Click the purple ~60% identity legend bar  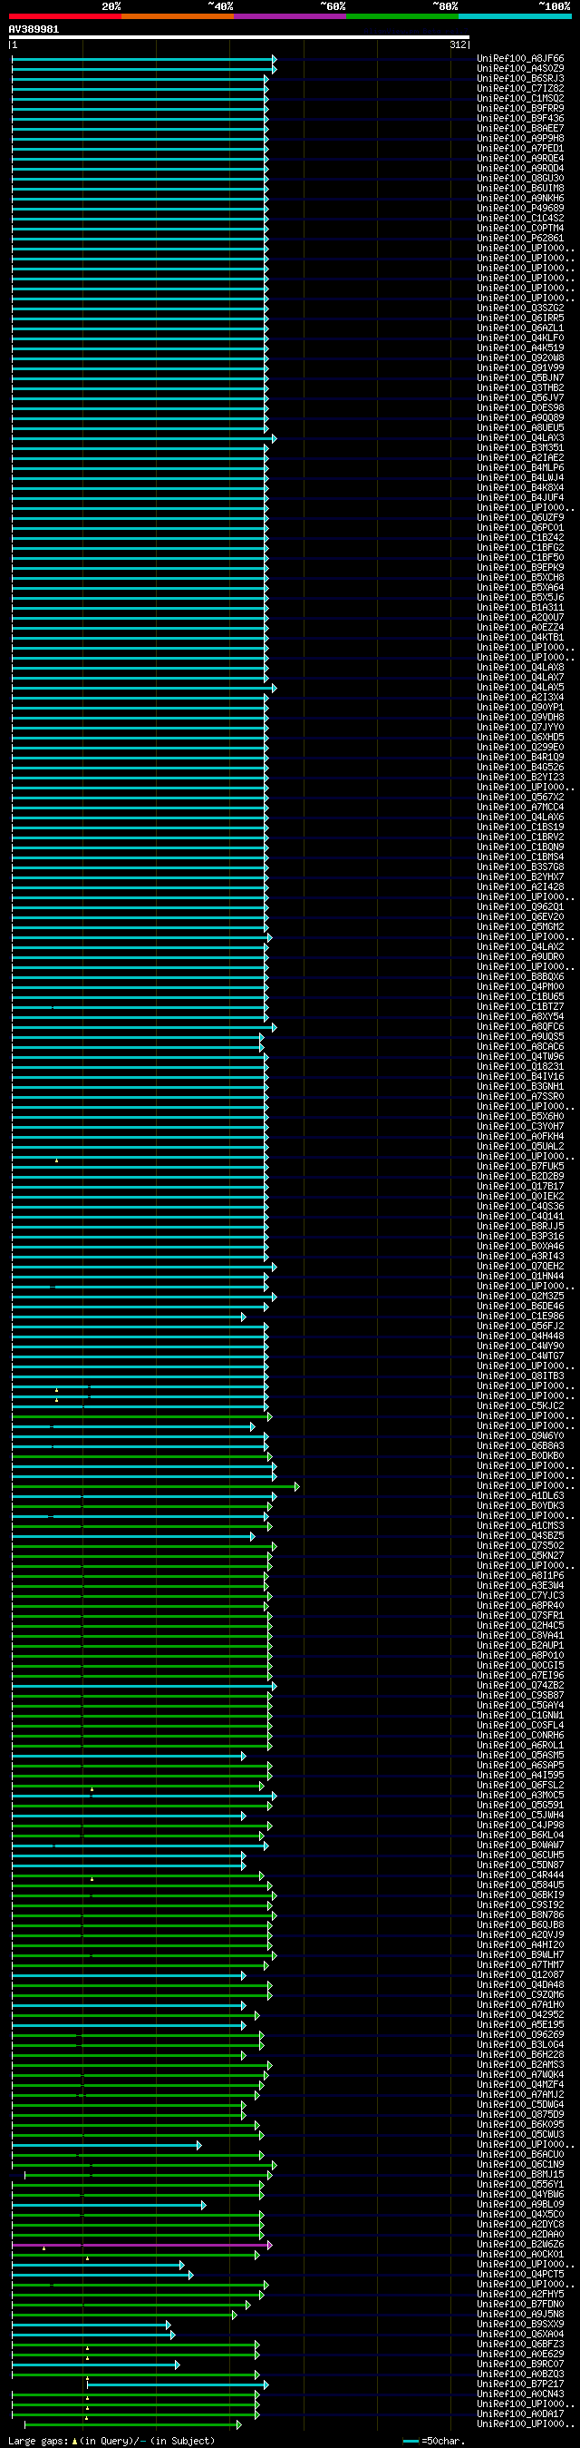pyautogui.click(x=289, y=16)
